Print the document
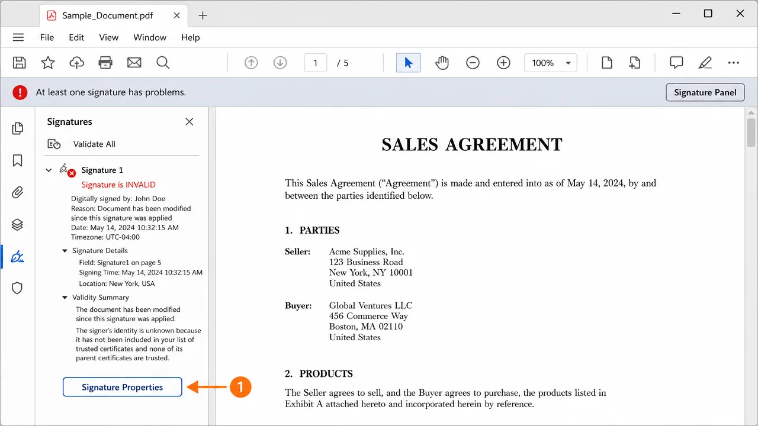The height and width of the screenshot is (426, 758). 105,63
